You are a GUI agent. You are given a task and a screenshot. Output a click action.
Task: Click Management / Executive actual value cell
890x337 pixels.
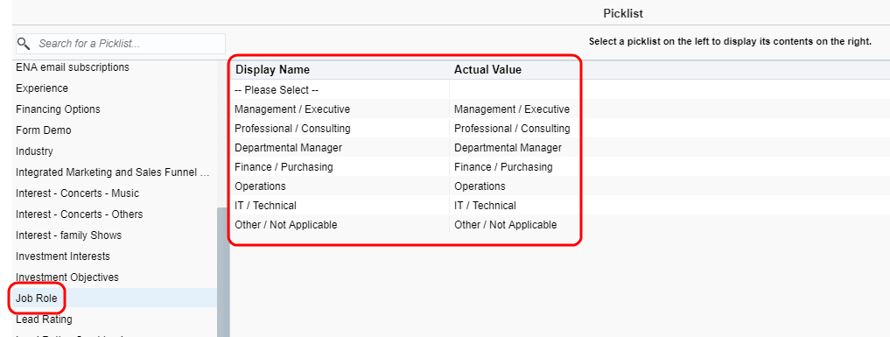coord(511,109)
